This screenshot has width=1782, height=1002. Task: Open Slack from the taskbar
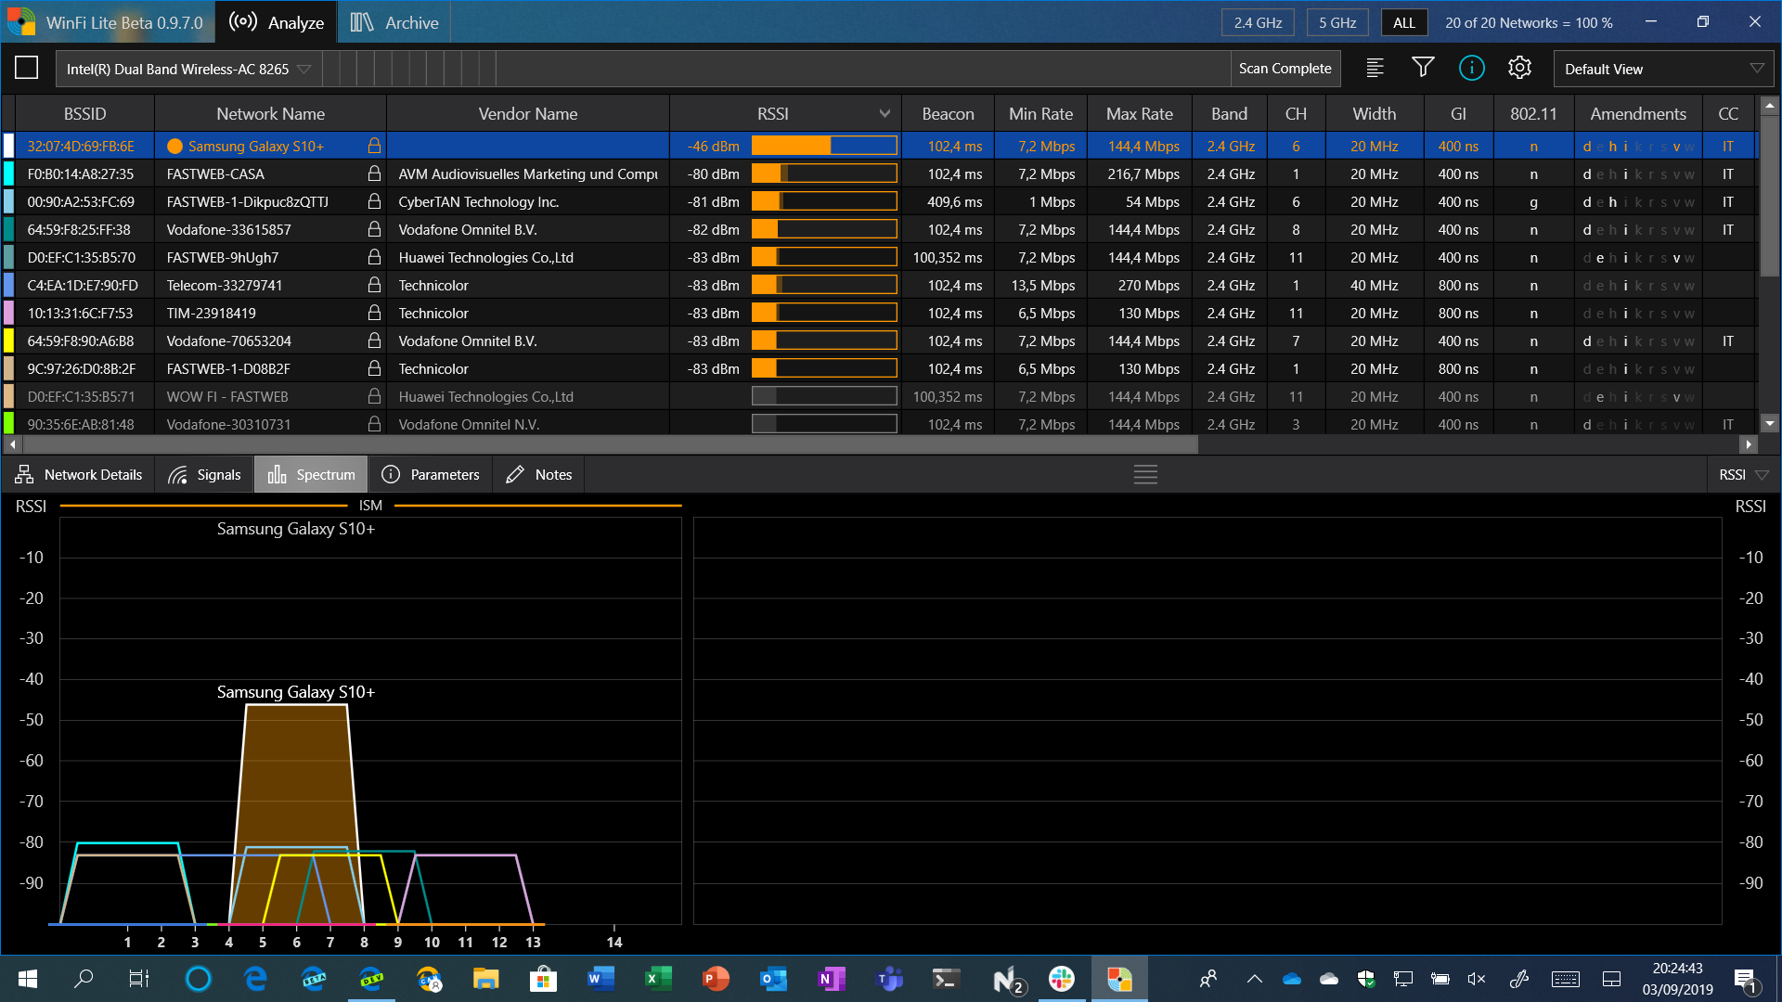click(1062, 979)
